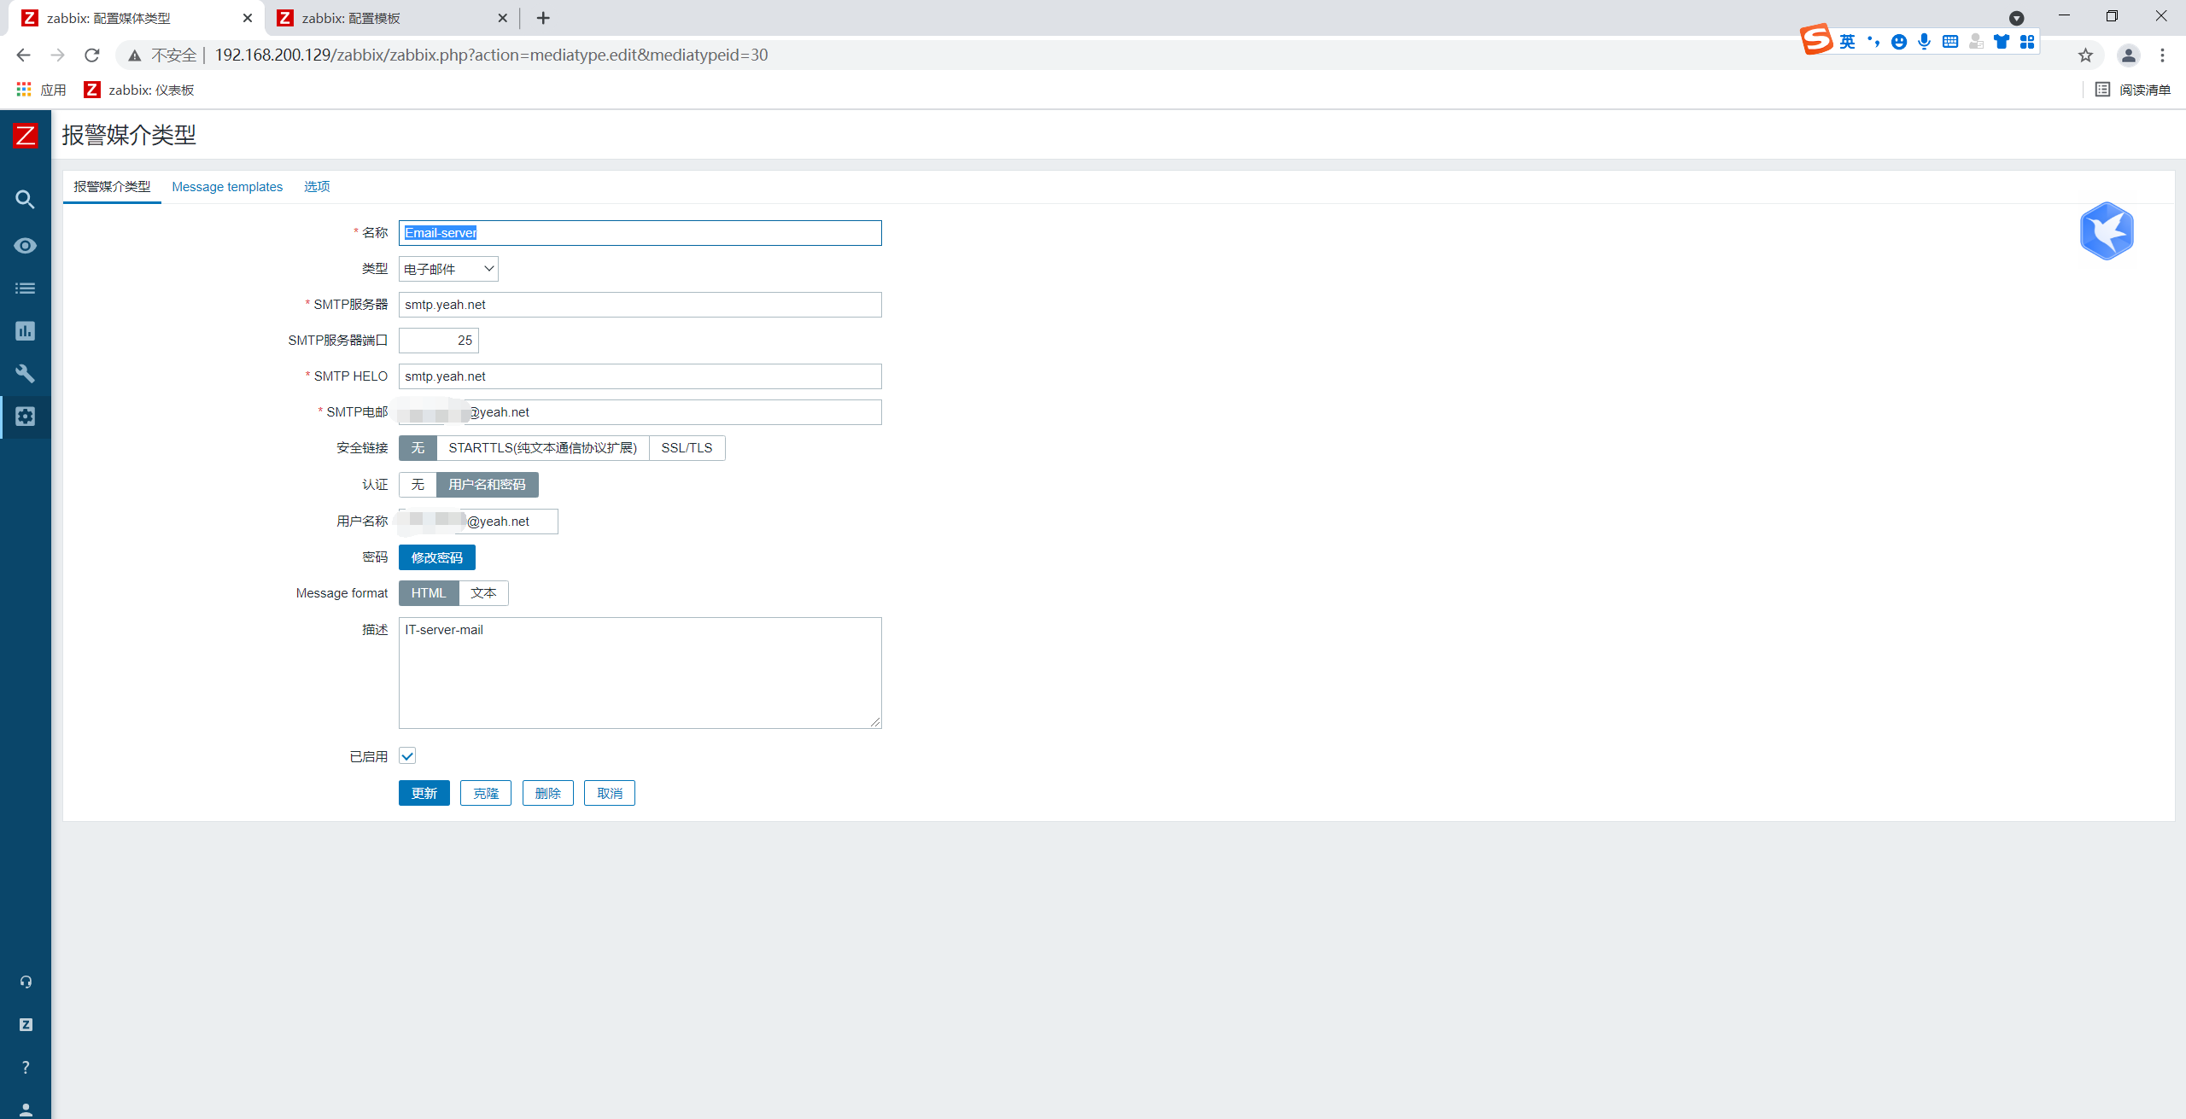Click the SMTP服务器 input field
Screen dimensions: 2186x1119
(x=640, y=305)
